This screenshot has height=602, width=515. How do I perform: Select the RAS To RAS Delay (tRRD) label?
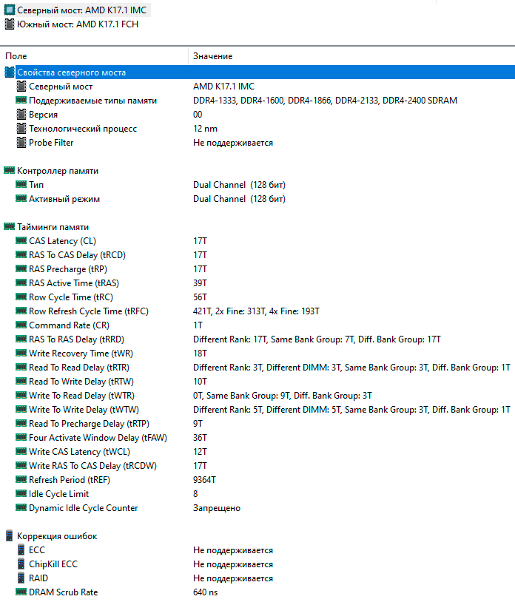76,339
